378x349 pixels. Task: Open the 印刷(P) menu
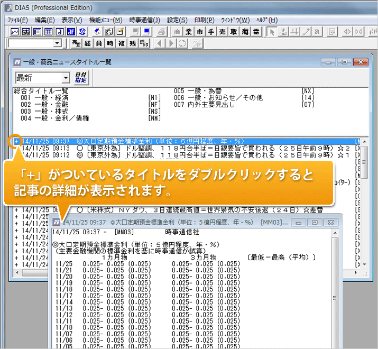coord(204,20)
